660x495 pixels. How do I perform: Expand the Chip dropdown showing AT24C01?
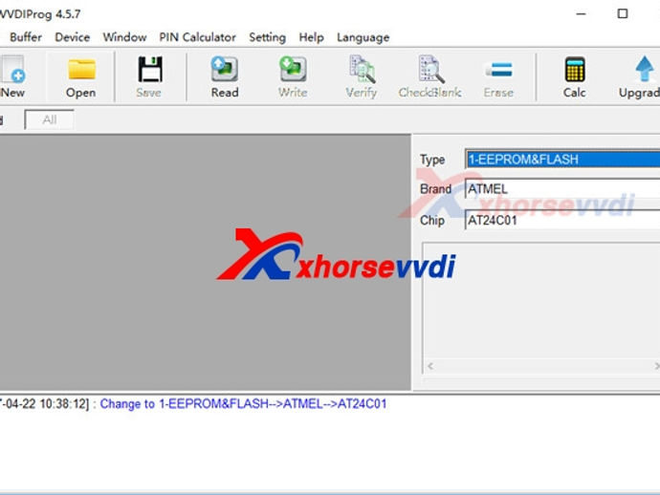[x=562, y=220]
